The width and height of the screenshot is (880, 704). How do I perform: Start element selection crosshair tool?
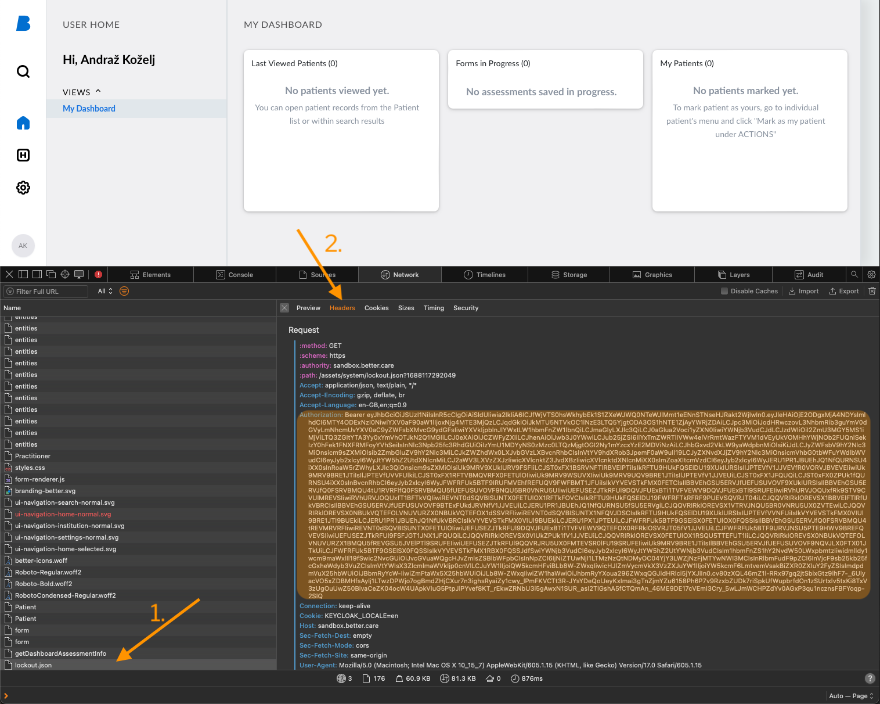65,274
